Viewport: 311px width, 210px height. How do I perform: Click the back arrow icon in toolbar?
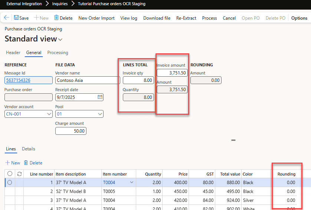6,18
